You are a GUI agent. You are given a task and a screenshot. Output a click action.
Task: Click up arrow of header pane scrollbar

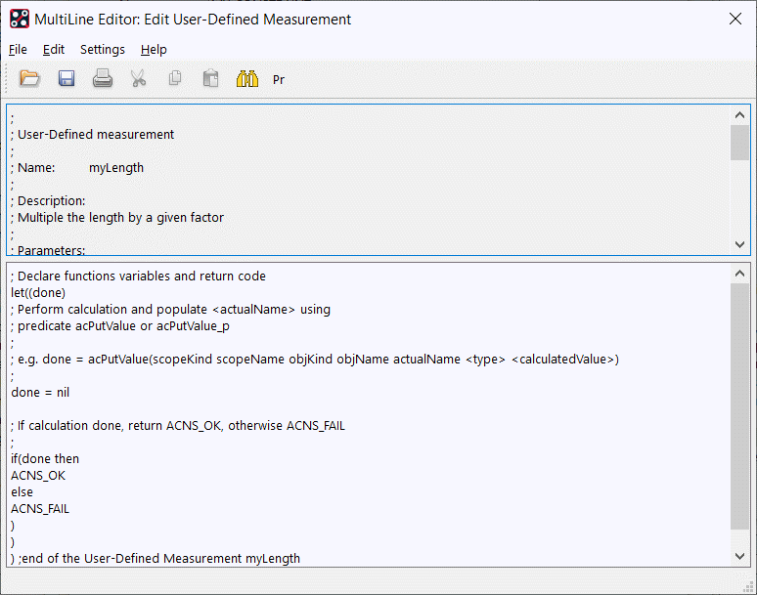[739, 115]
